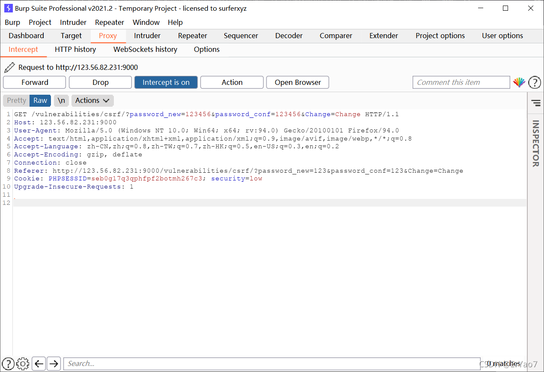Click the Search input at the bottom
The width and height of the screenshot is (544, 372).
272,363
